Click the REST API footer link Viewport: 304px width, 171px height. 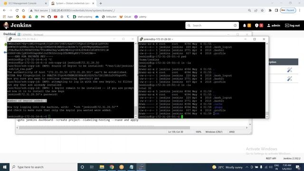271,158
